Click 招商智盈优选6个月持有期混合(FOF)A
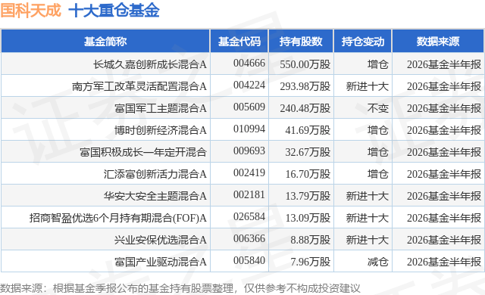This screenshot has height=295, width=485. (x=118, y=218)
